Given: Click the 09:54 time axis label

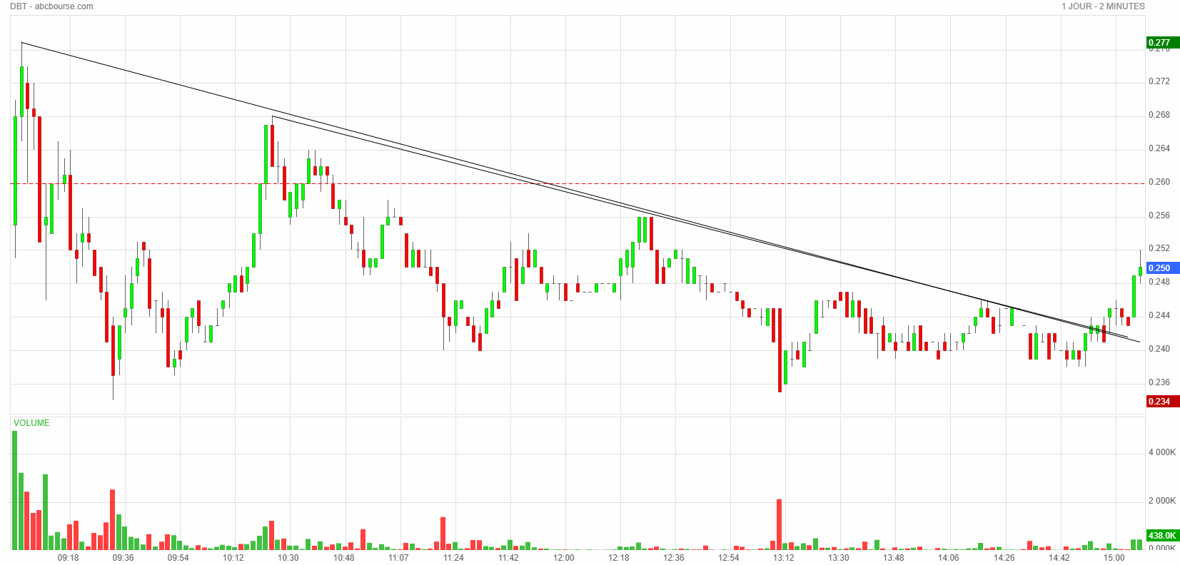Looking at the screenshot, I should tap(178, 558).
